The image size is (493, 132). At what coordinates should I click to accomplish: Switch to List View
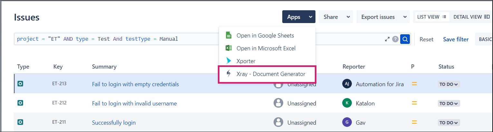tap(431, 17)
